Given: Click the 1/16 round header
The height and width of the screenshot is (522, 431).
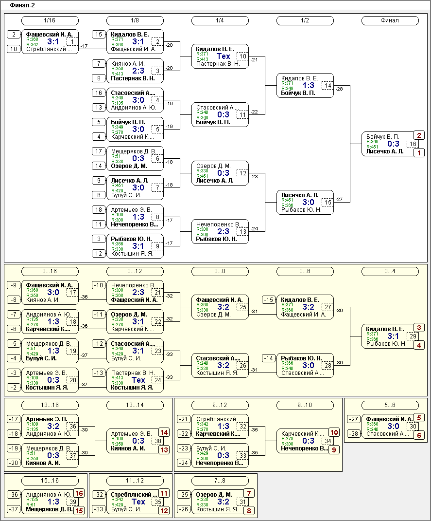Looking at the screenshot, I should (50, 20).
